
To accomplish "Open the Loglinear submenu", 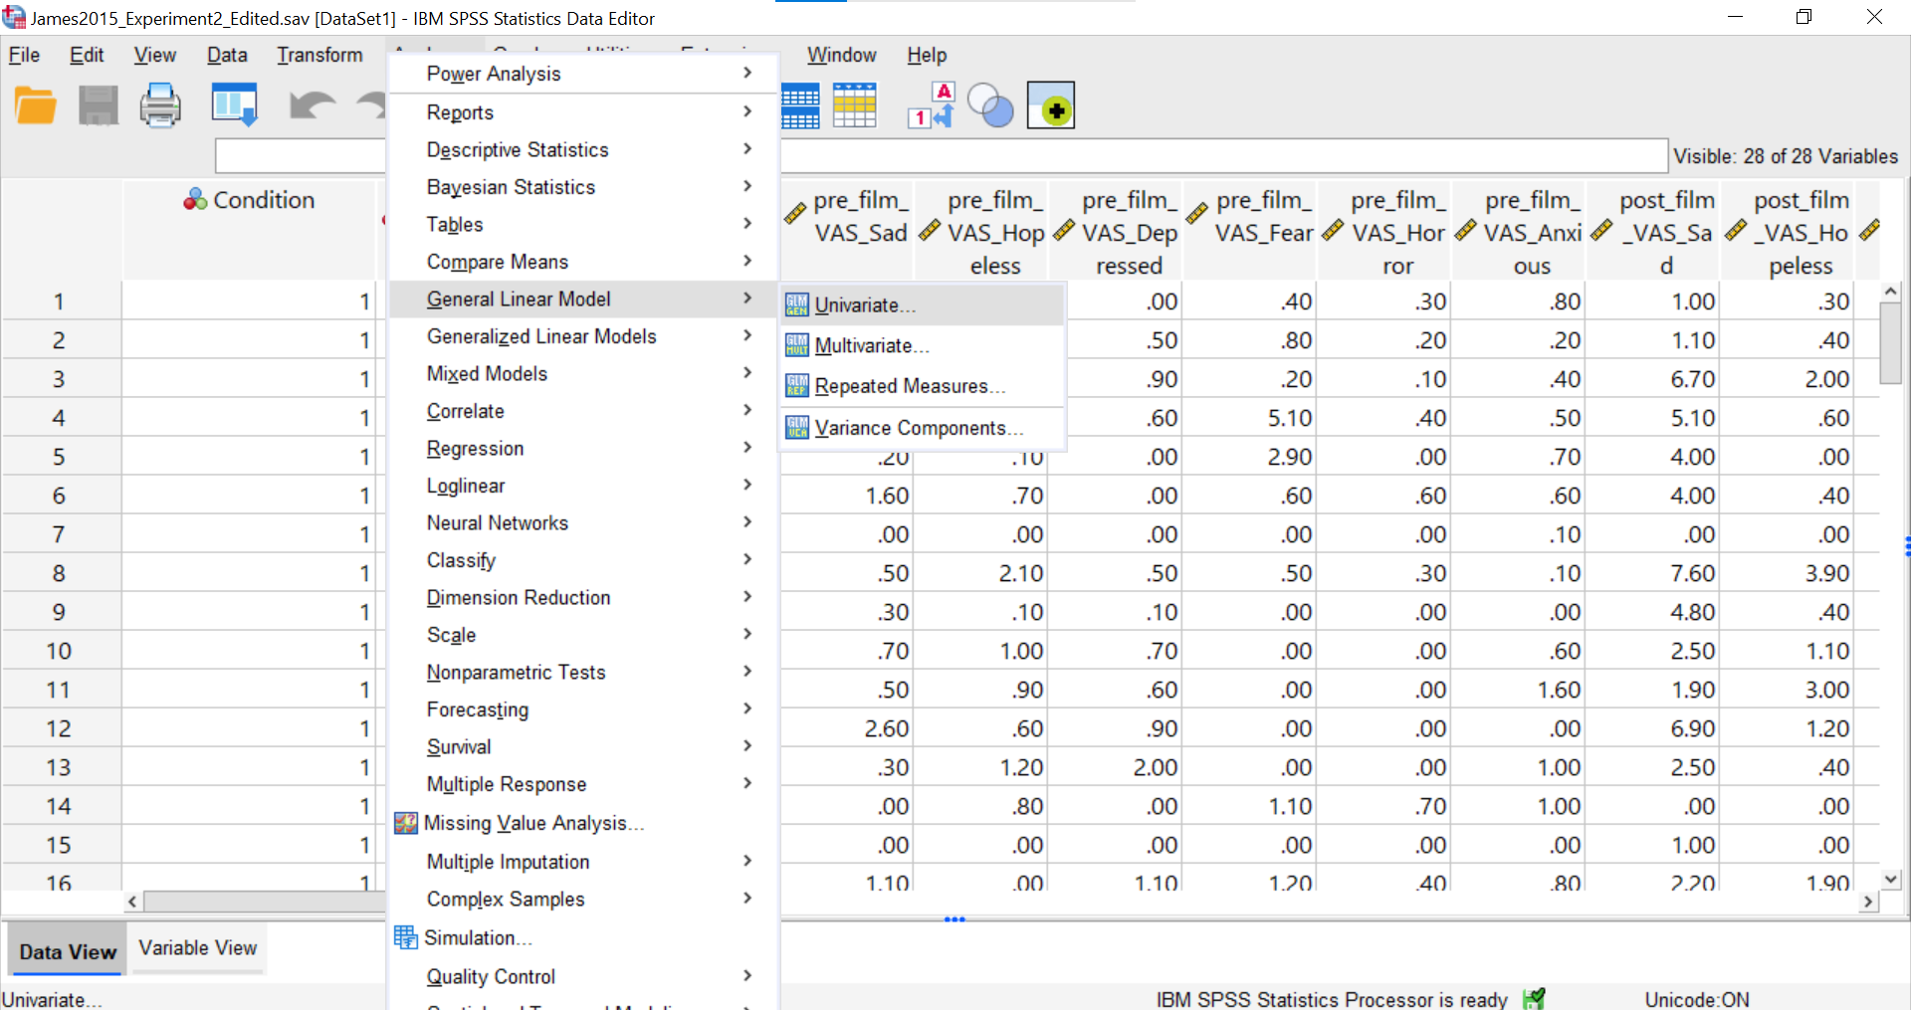I will (x=583, y=486).
